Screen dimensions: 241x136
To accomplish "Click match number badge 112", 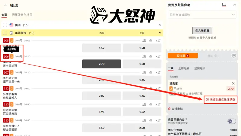I will [x=6, y=88].
